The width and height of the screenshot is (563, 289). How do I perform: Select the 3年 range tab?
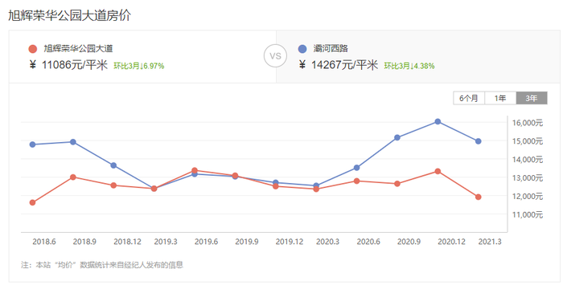(x=532, y=98)
